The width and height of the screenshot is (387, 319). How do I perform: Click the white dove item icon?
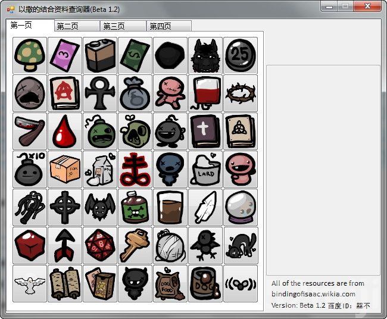coord(30,283)
